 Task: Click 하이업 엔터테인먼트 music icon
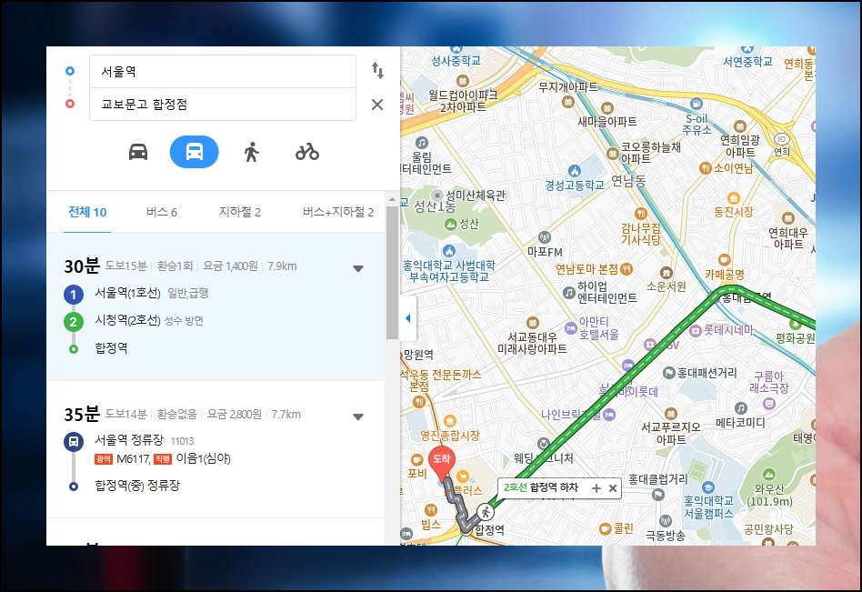[x=569, y=293]
